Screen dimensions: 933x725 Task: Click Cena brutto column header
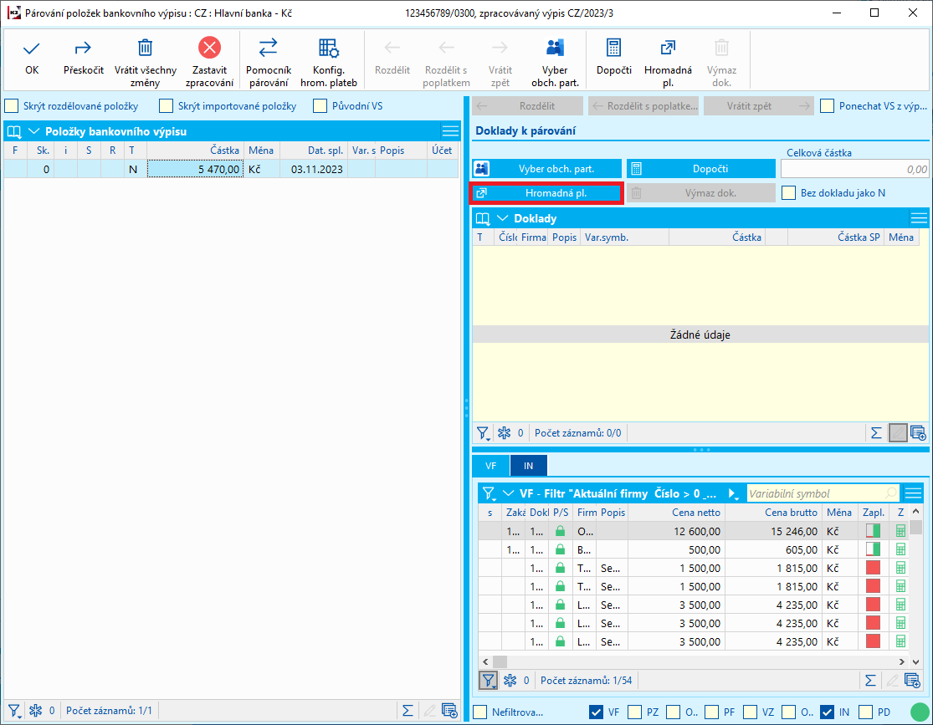tap(772, 512)
